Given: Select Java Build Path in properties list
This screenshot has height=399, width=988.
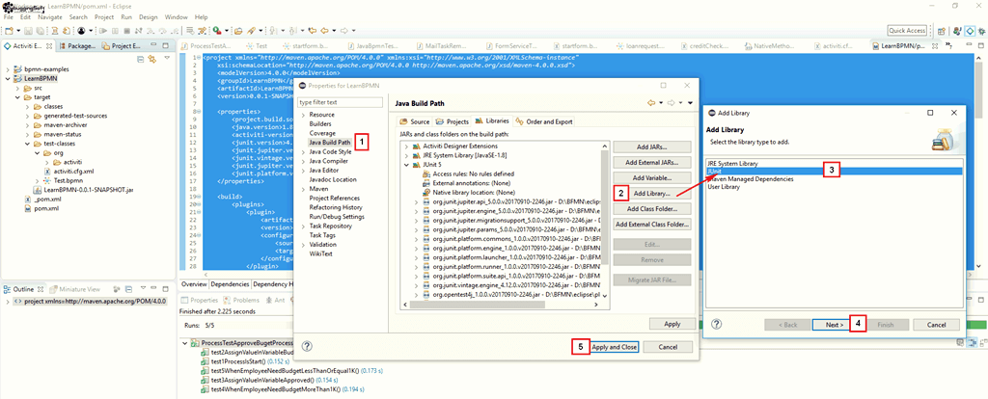Looking at the screenshot, I should coord(330,143).
